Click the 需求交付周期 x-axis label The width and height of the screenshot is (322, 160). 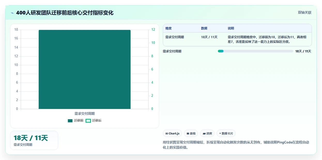pos(85,114)
